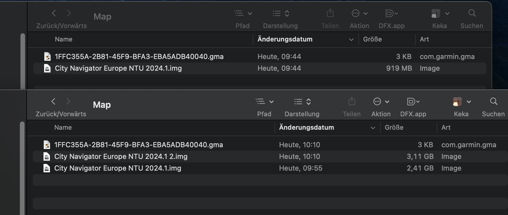Click the Suchen magnifier in the upper window
The height and width of the screenshot is (215, 508).
coord(472,13)
